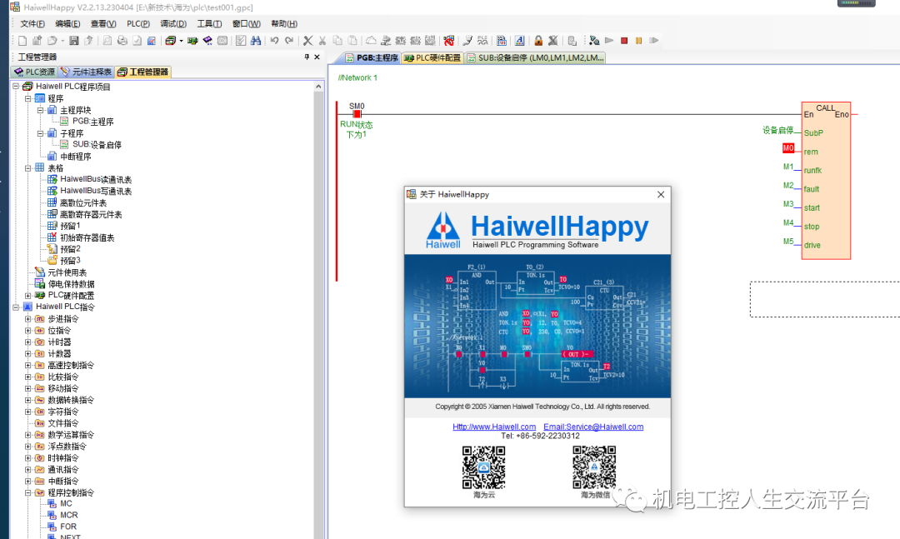Select HaiwellBus读通讯表 in the tree

point(96,180)
